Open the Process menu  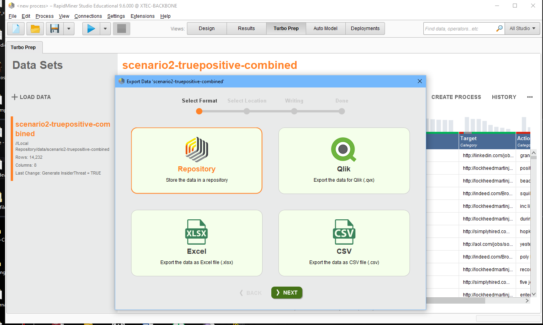point(44,16)
